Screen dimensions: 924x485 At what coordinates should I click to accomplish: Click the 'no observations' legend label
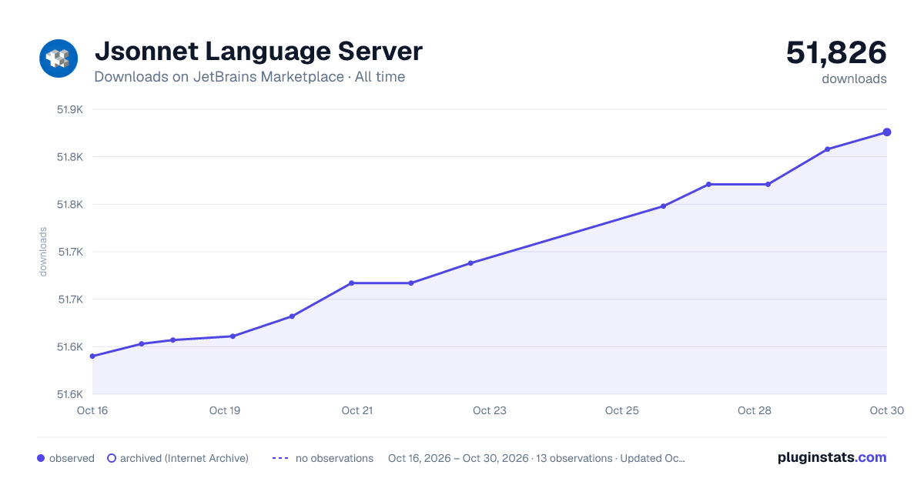pyautogui.click(x=334, y=458)
